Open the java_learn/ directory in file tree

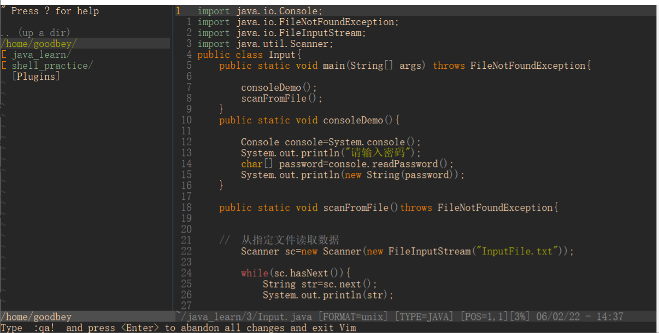41,55
